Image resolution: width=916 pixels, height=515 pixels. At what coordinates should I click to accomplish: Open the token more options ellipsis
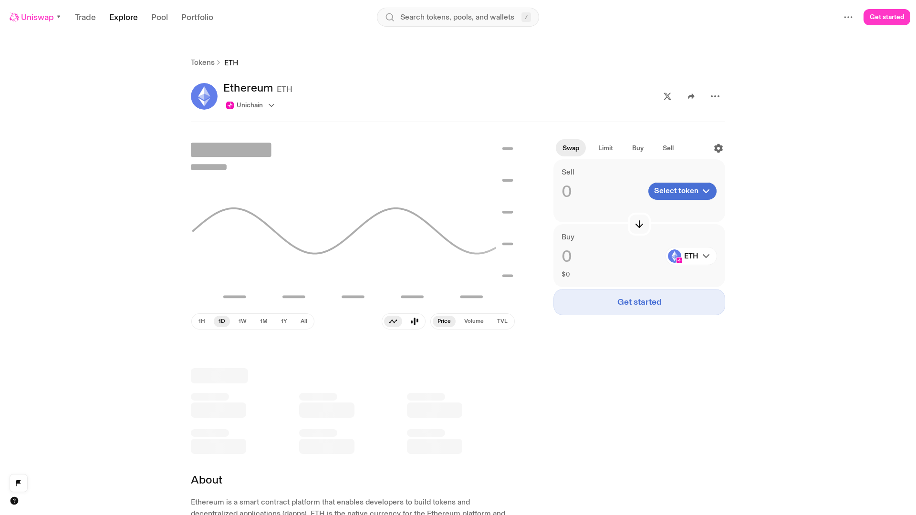tap(715, 96)
